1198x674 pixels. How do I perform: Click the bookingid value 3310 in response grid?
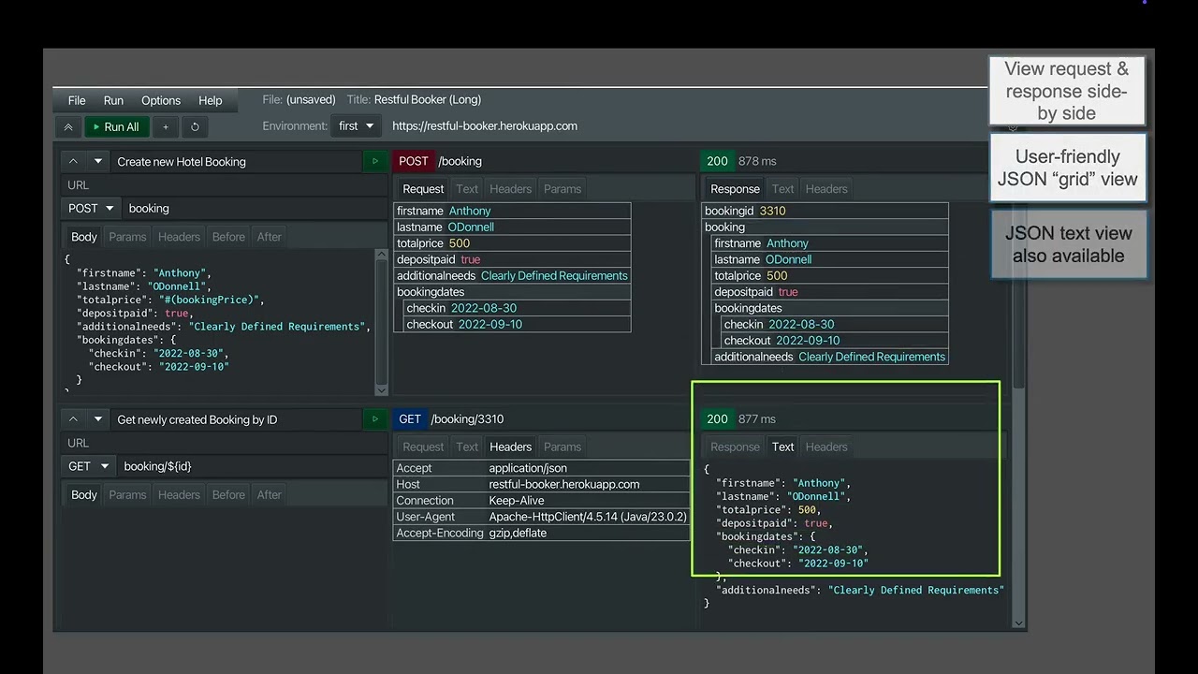(x=772, y=211)
